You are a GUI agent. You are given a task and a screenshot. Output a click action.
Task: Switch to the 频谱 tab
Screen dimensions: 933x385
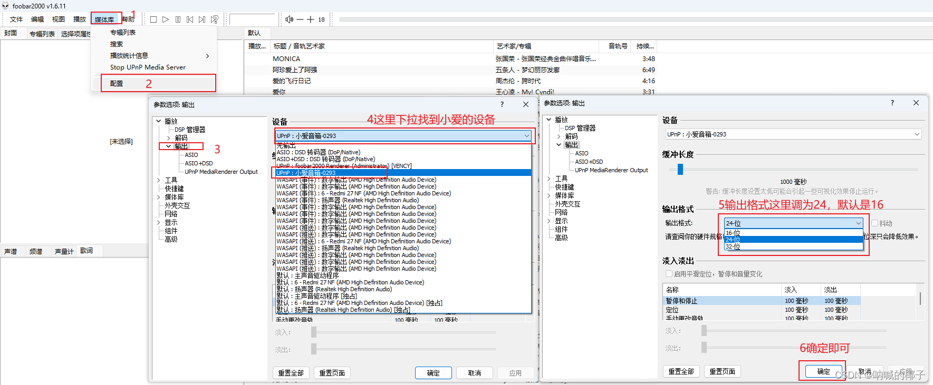point(36,251)
